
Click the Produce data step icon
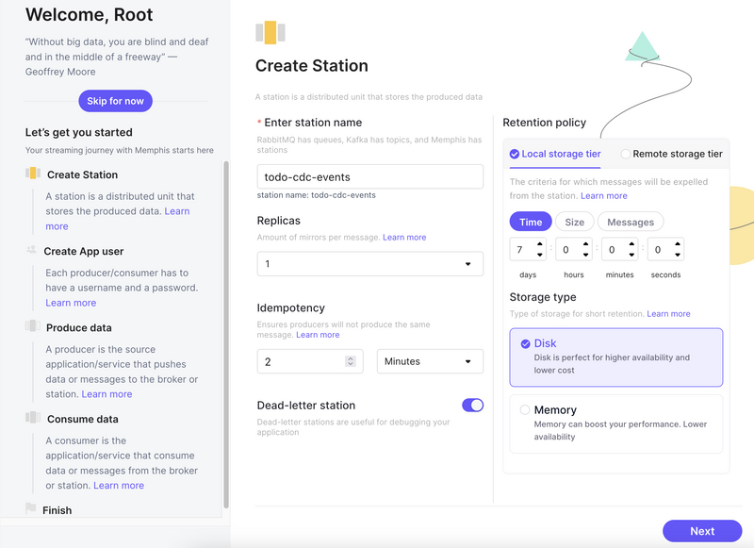coord(33,327)
